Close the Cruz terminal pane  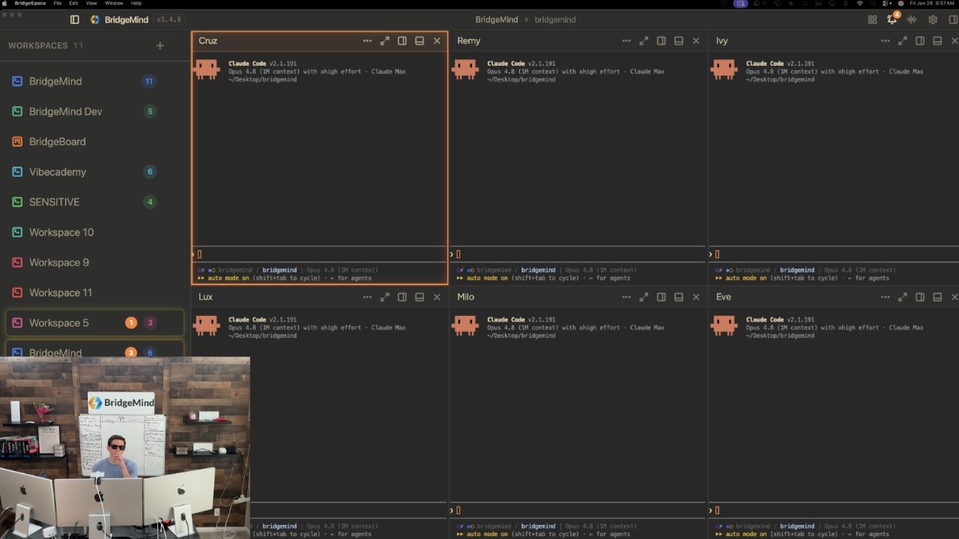pos(437,41)
